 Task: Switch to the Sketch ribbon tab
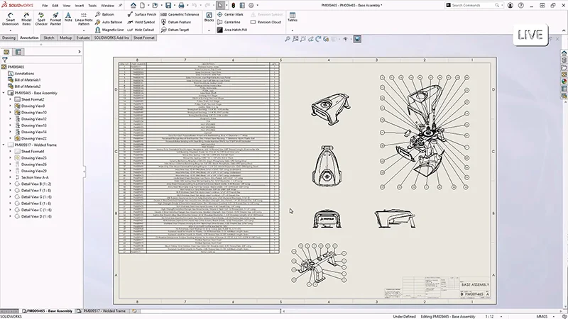point(48,37)
